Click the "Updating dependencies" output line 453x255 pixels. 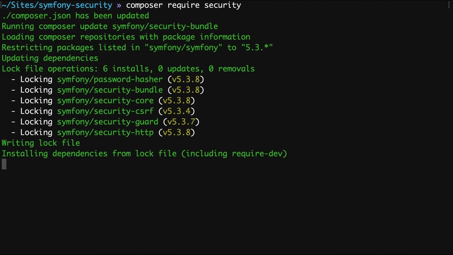(50, 58)
